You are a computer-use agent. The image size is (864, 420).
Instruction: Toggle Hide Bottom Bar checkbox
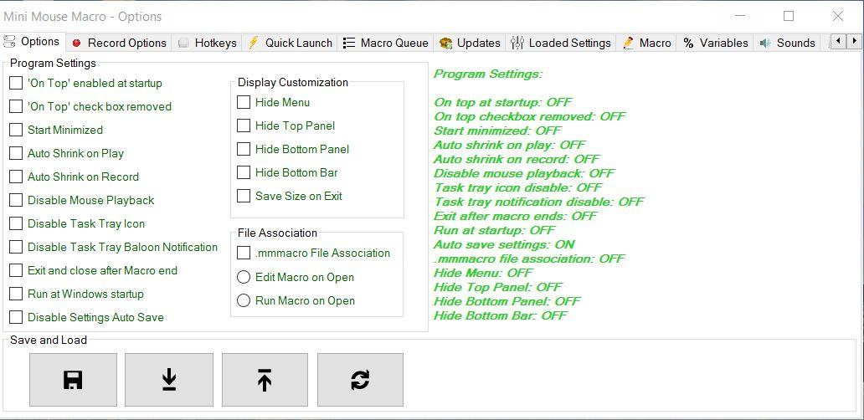[x=244, y=172]
